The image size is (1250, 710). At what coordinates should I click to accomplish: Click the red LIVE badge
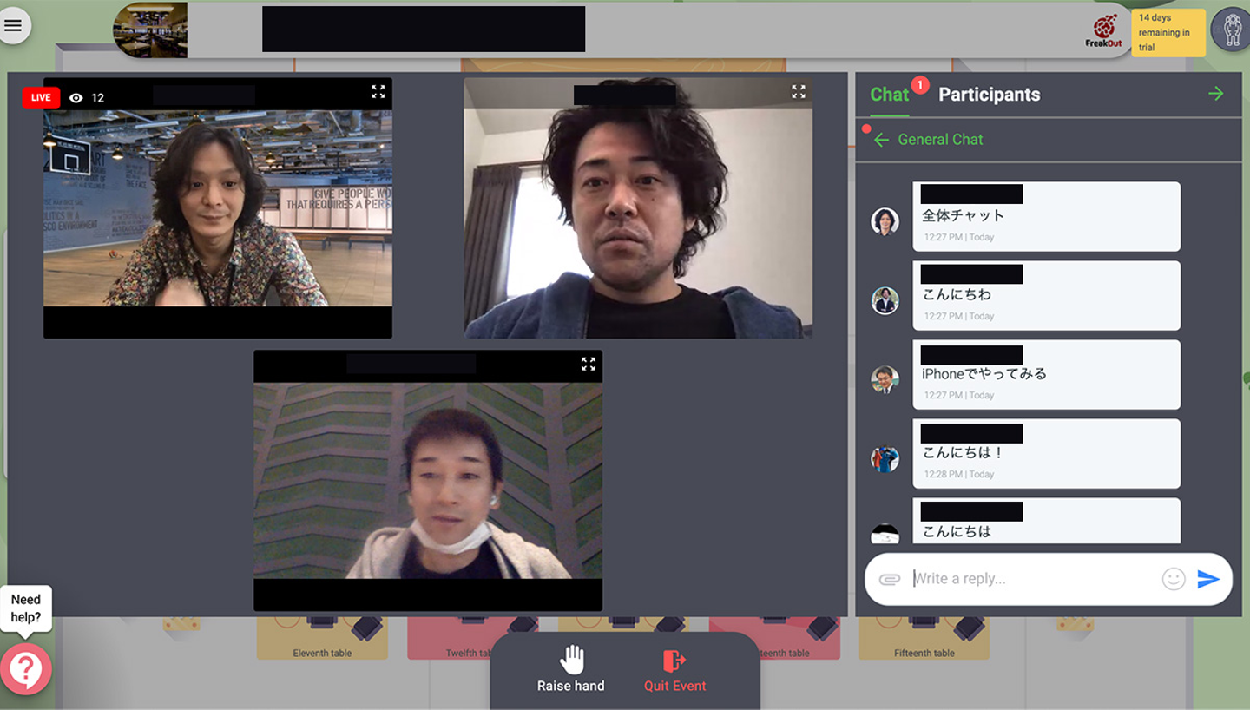click(41, 97)
